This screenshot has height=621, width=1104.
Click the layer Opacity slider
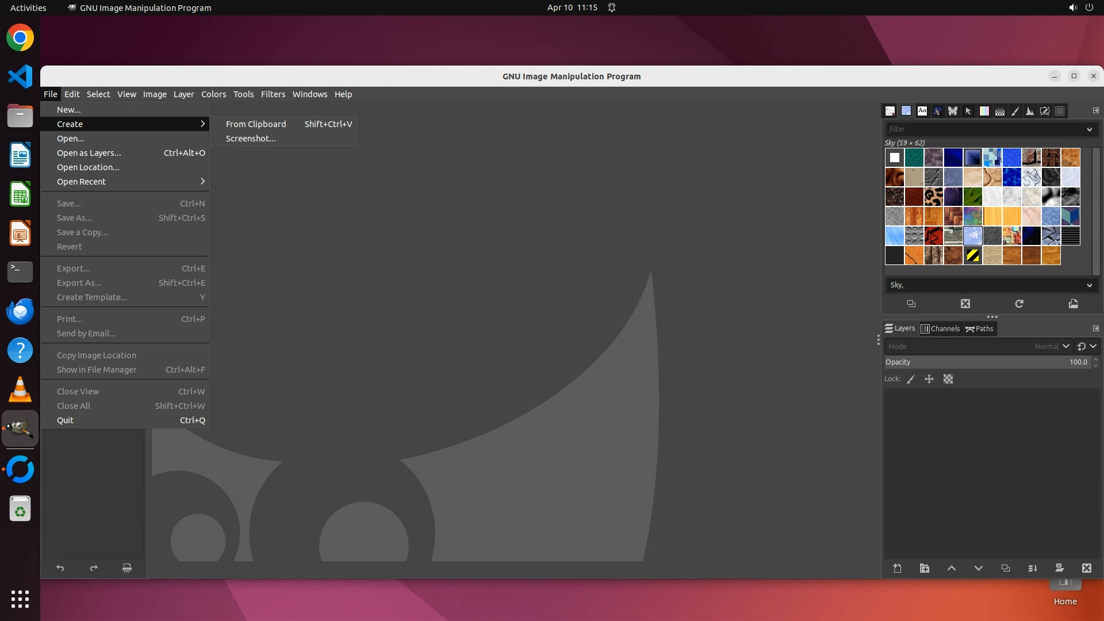click(986, 362)
